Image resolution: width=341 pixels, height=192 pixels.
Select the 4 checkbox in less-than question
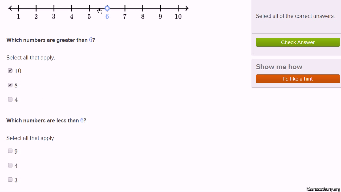click(x=10, y=165)
